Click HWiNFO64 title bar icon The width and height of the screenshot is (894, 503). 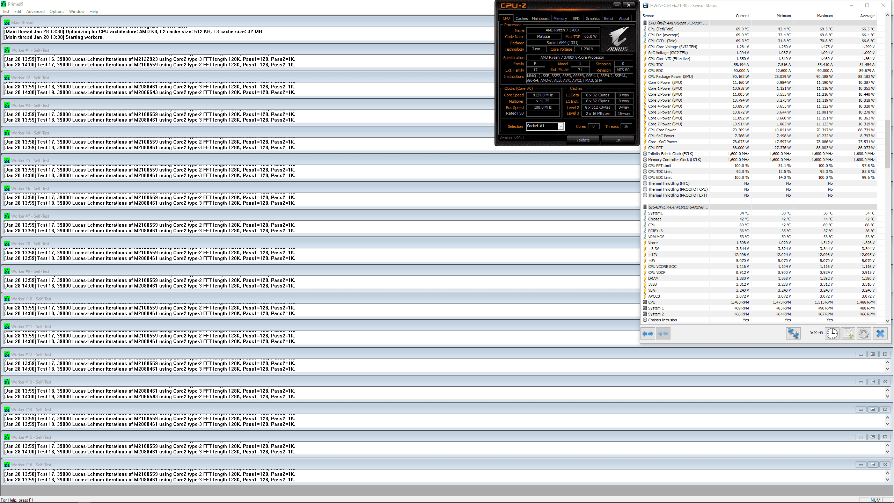point(646,5)
